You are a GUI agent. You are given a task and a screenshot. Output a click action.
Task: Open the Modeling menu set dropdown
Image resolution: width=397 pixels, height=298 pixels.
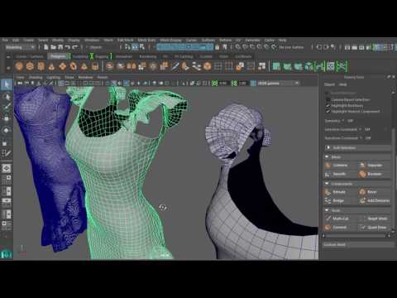pos(20,47)
